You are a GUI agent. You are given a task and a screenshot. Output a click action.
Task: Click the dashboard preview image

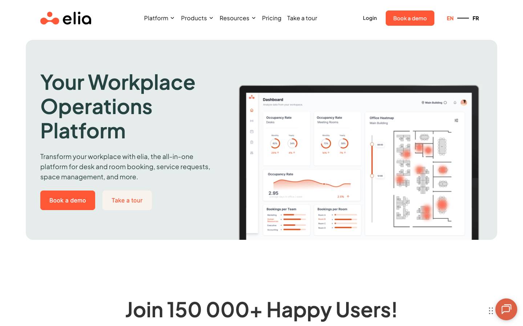click(359, 163)
